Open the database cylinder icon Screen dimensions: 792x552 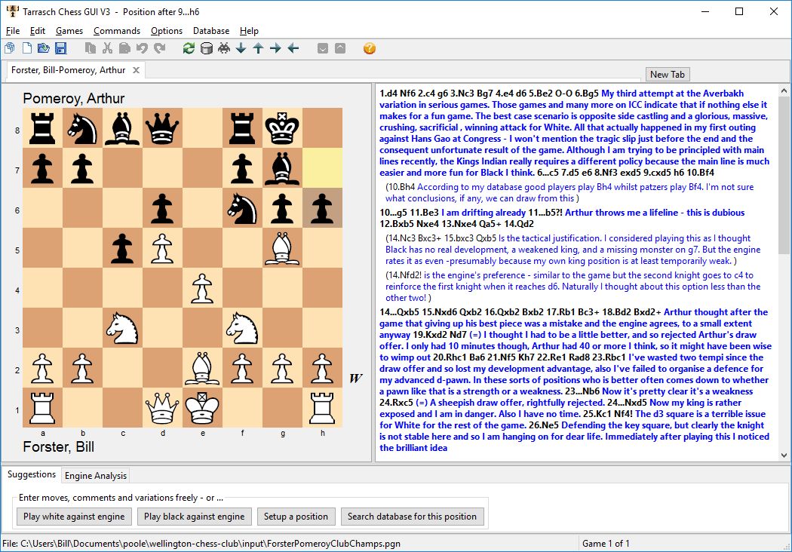point(207,48)
